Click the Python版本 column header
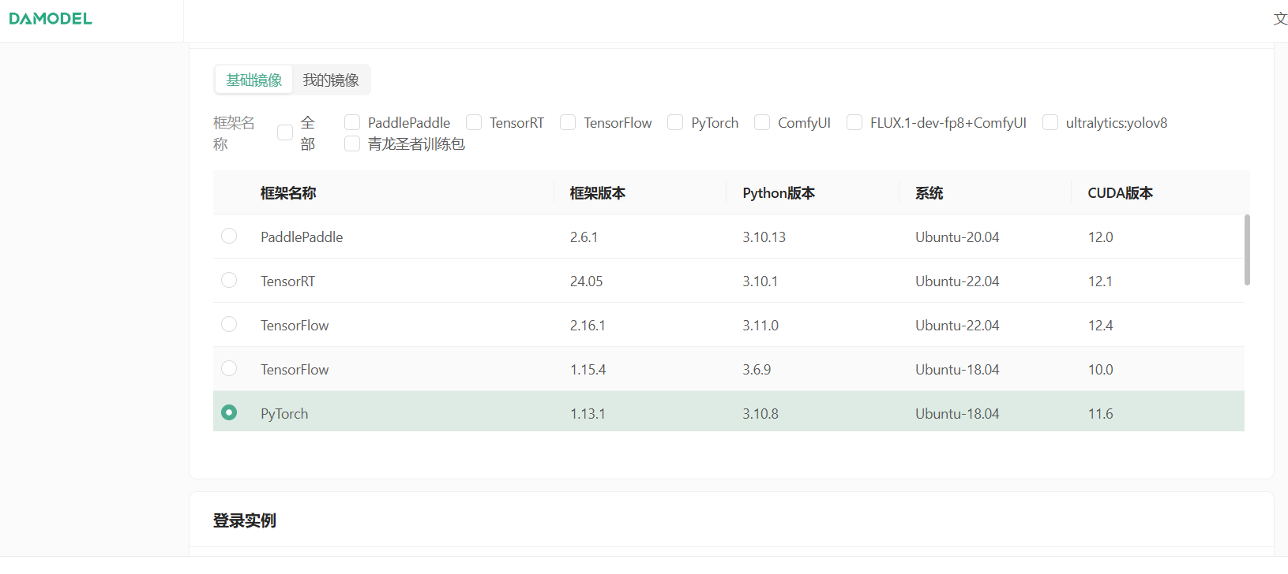Image resolution: width=1288 pixels, height=574 pixels. (779, 193)
